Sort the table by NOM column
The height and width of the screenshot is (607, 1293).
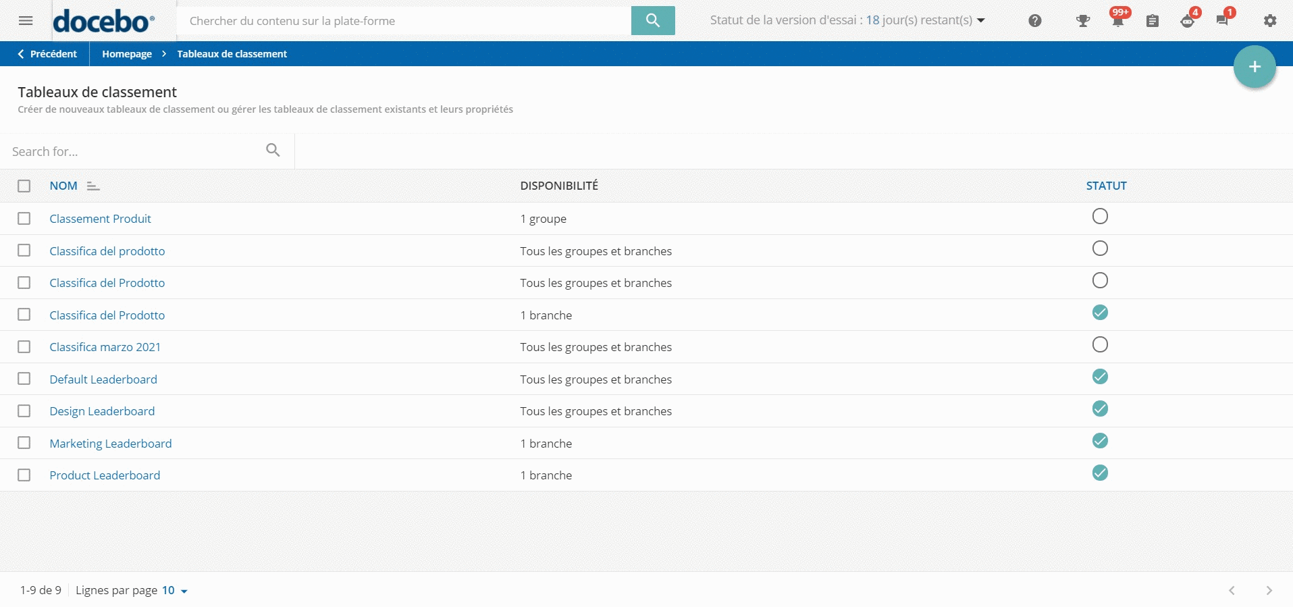[x=63, y=186]
